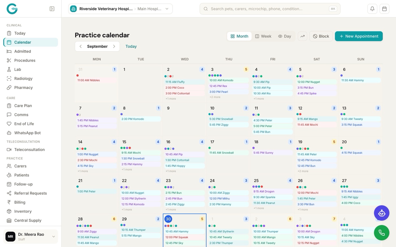The image size is (396, 247).
Task: Click the app logo in sidebar
Action: [12, 9]
